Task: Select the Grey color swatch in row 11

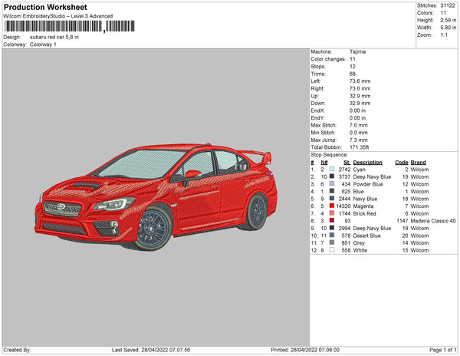Action: point(332,242)
